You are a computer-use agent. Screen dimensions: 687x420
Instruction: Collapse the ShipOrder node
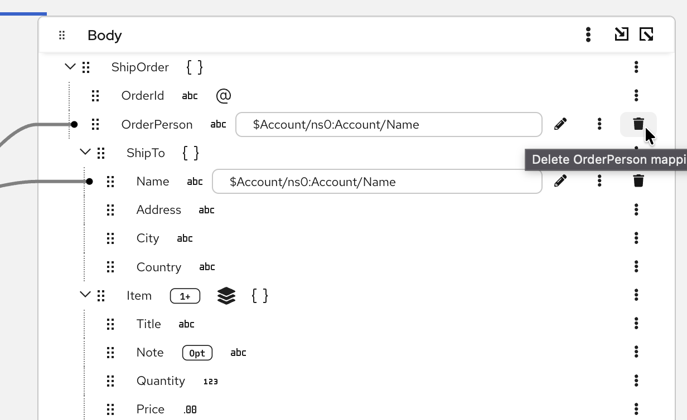coord(70,67)
